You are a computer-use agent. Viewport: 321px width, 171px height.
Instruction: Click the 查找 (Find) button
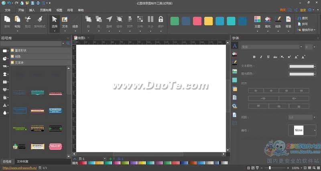click(x=303, y=18)
